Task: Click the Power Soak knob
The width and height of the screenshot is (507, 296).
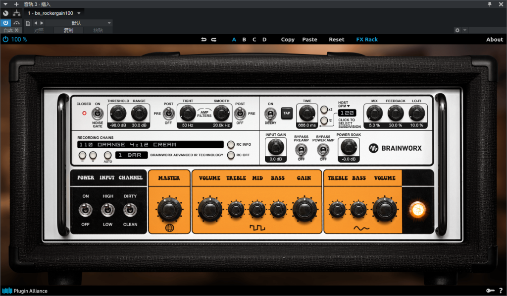Action: [x=349, y=147]
